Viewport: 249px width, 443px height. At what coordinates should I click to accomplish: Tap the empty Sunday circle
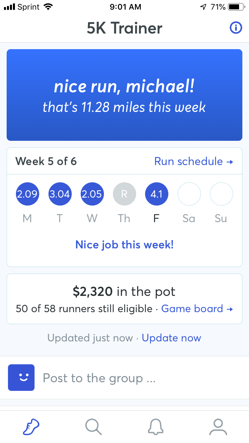pyautogui.click(x=221, y=194)
